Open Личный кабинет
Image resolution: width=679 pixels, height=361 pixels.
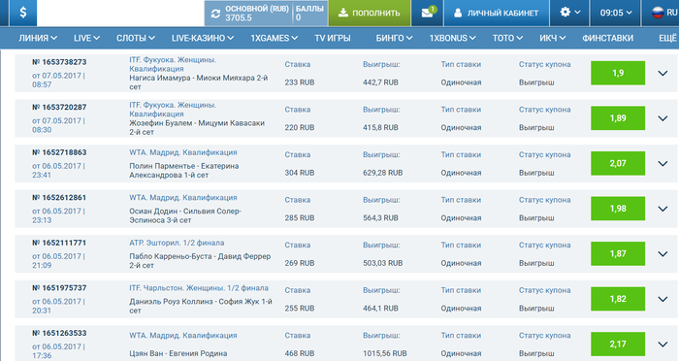496,13
